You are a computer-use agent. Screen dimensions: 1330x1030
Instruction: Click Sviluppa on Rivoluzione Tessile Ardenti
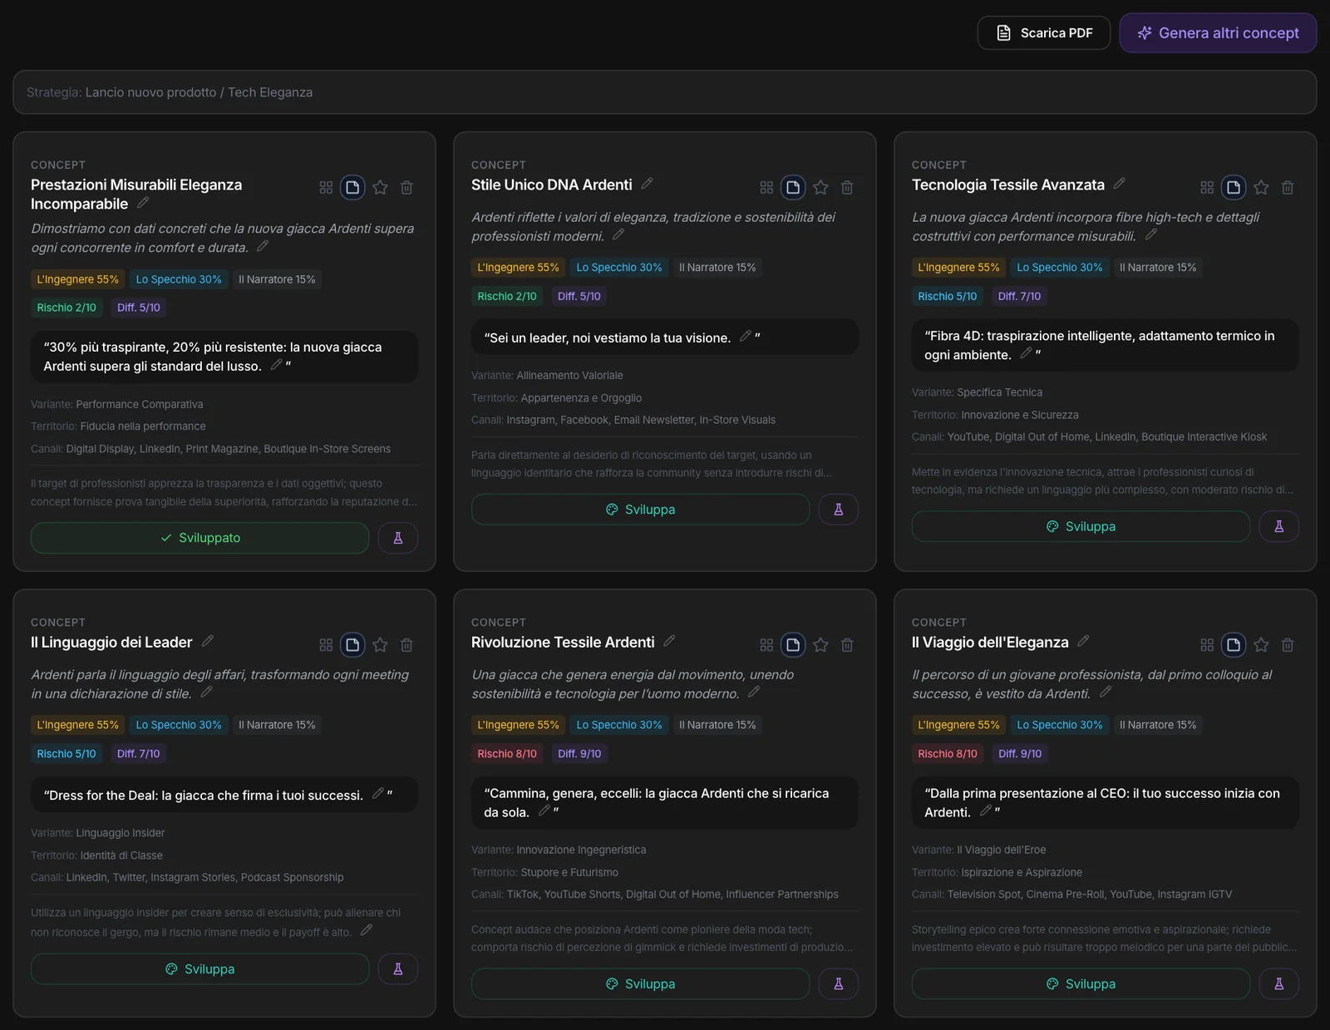(x=641, y=984)
